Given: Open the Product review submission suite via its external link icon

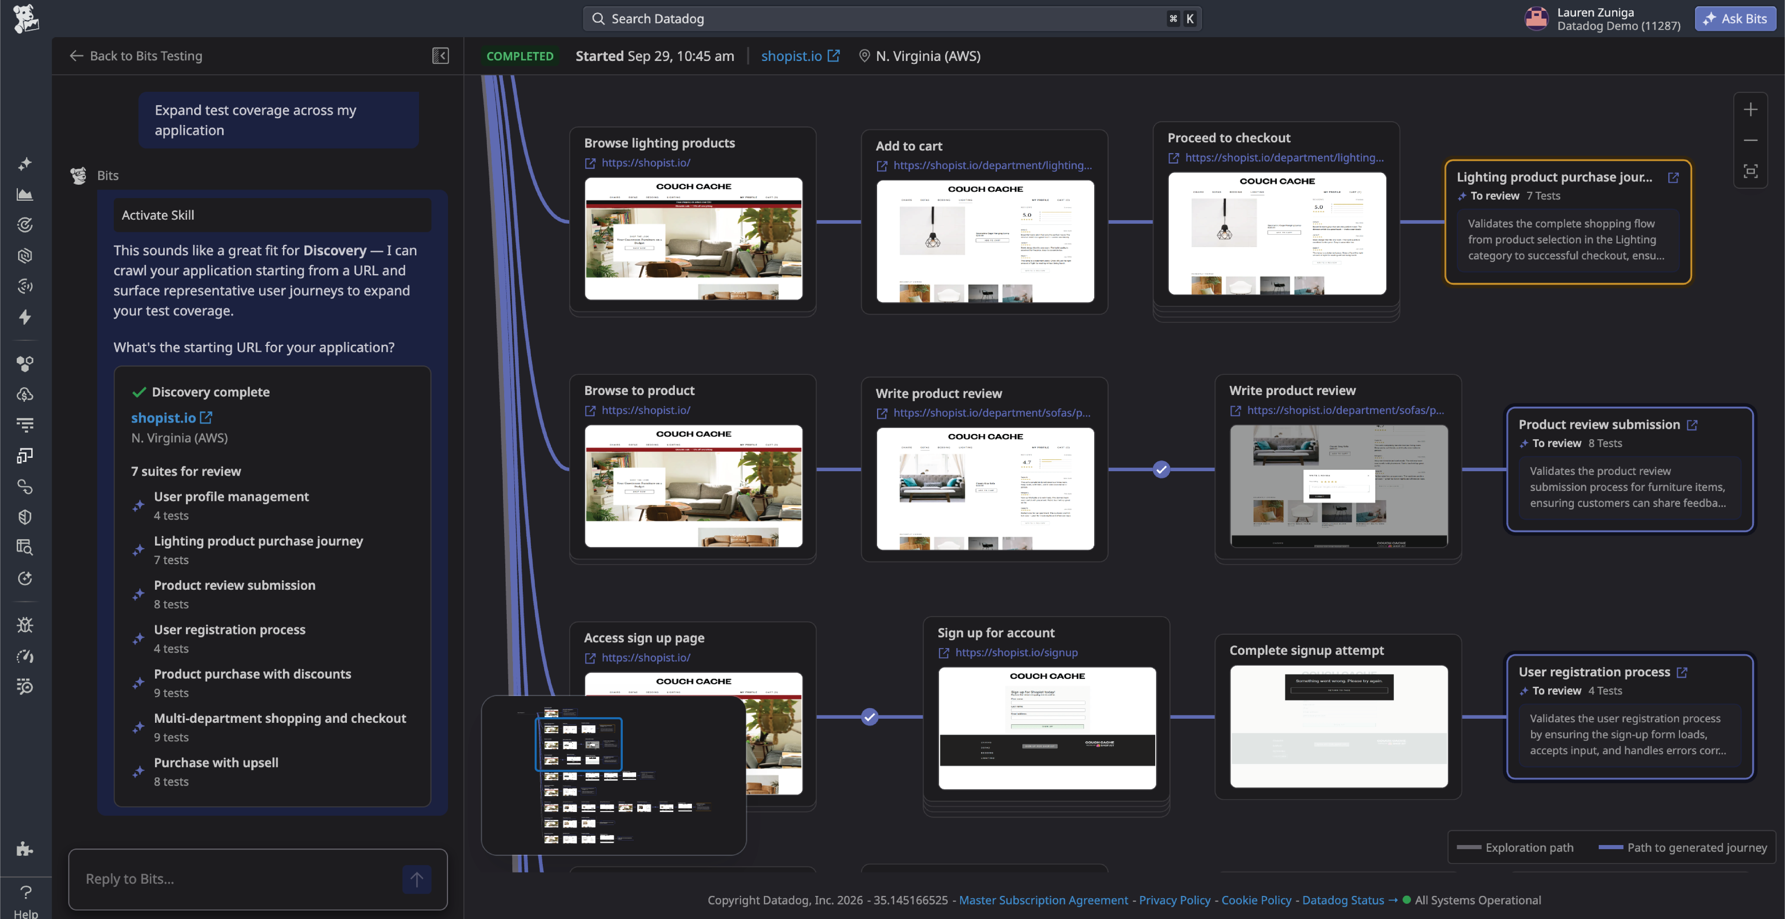Looking at the screenshot, I should pos(1692,424).
